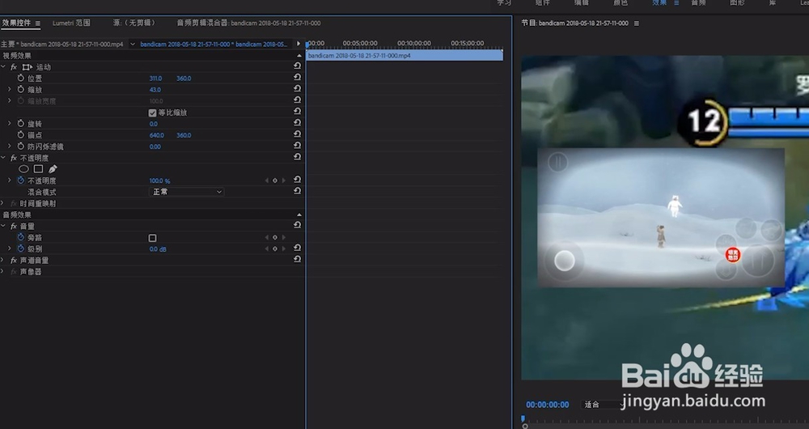Reset the 缩放 parameter
This screenshot has height=429, width=809.
(297, 89)
